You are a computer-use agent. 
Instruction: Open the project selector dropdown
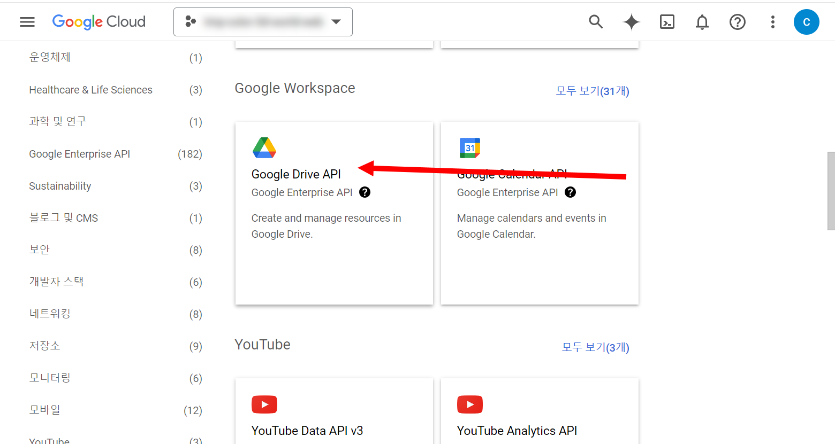263,22
